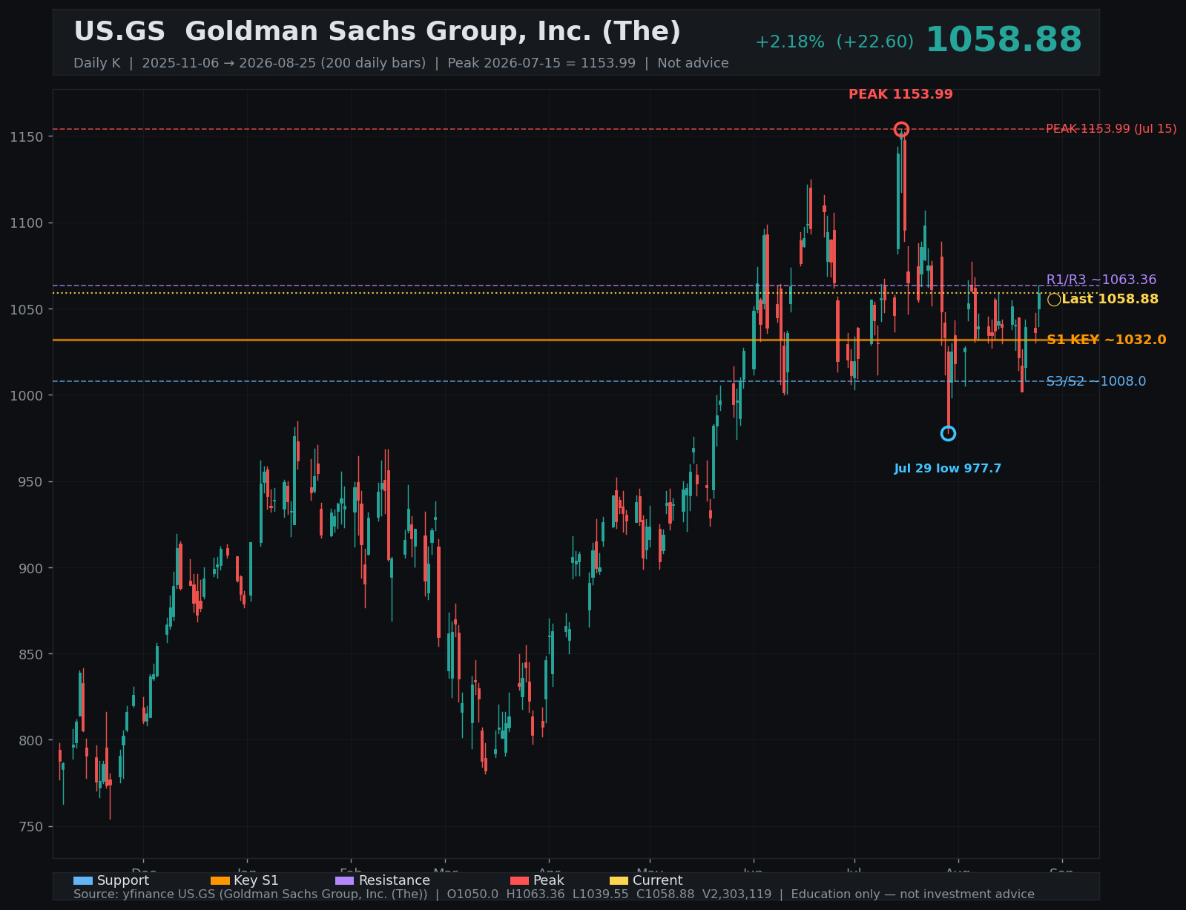
Task: Click the 1150 y-axis tick label
Action: 27,137
